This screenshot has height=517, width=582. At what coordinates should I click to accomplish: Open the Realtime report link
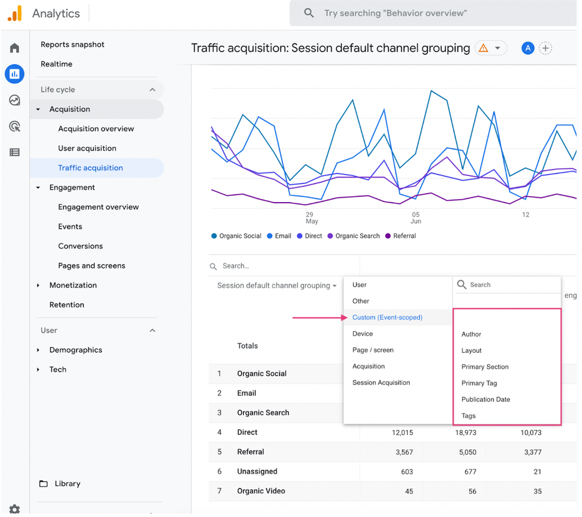coord(56,64)
